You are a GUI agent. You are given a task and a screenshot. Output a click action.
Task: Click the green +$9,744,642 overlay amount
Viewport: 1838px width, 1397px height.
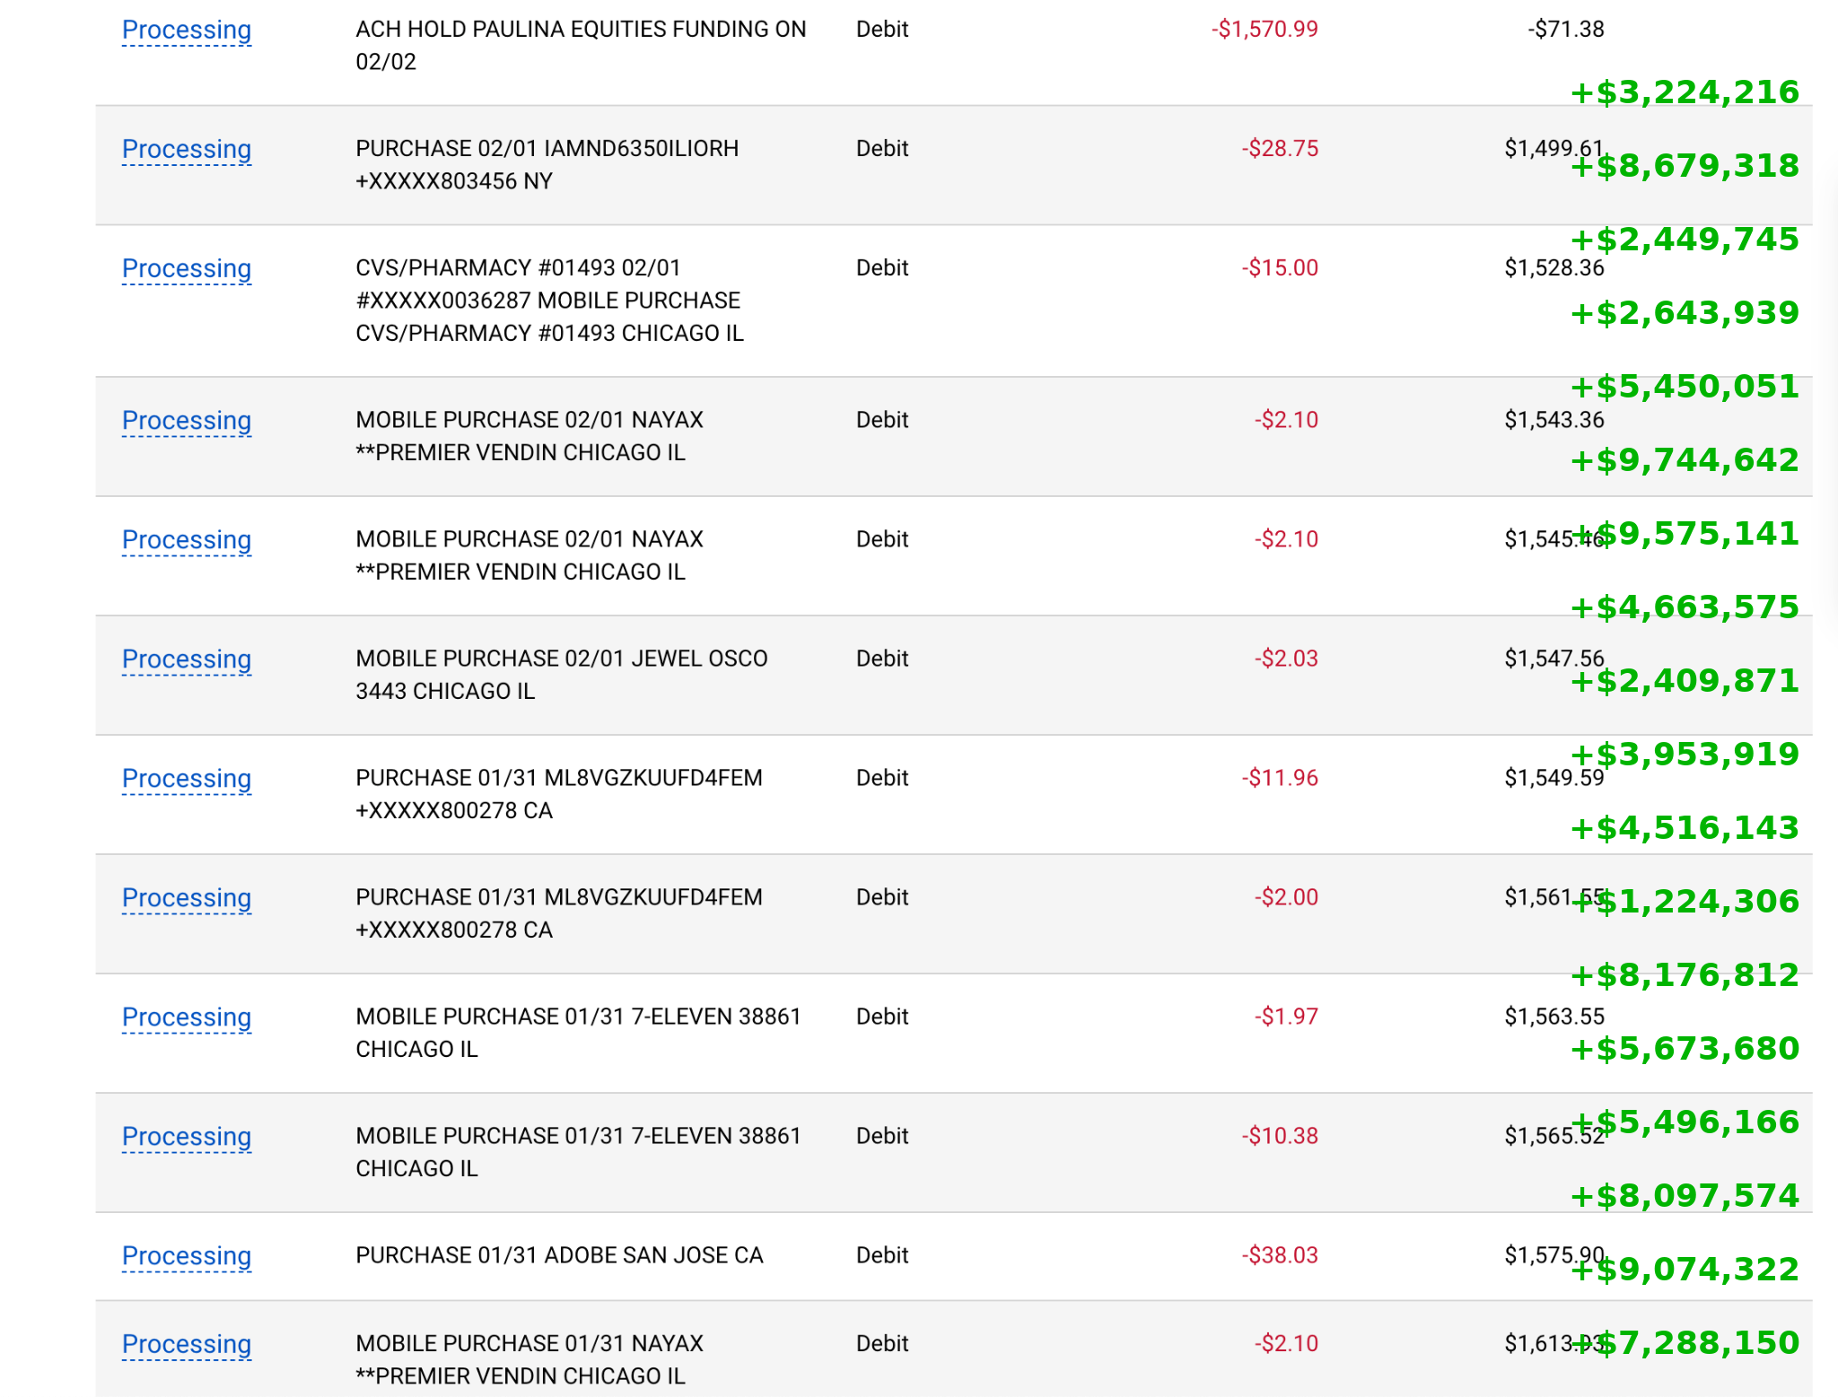(1685, 460)
